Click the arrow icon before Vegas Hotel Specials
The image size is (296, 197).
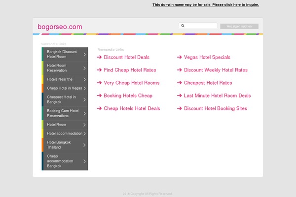point(180,57)
